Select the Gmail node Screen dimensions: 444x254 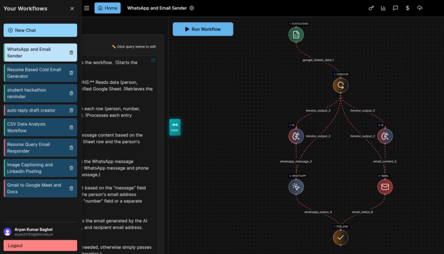point(385,187)
